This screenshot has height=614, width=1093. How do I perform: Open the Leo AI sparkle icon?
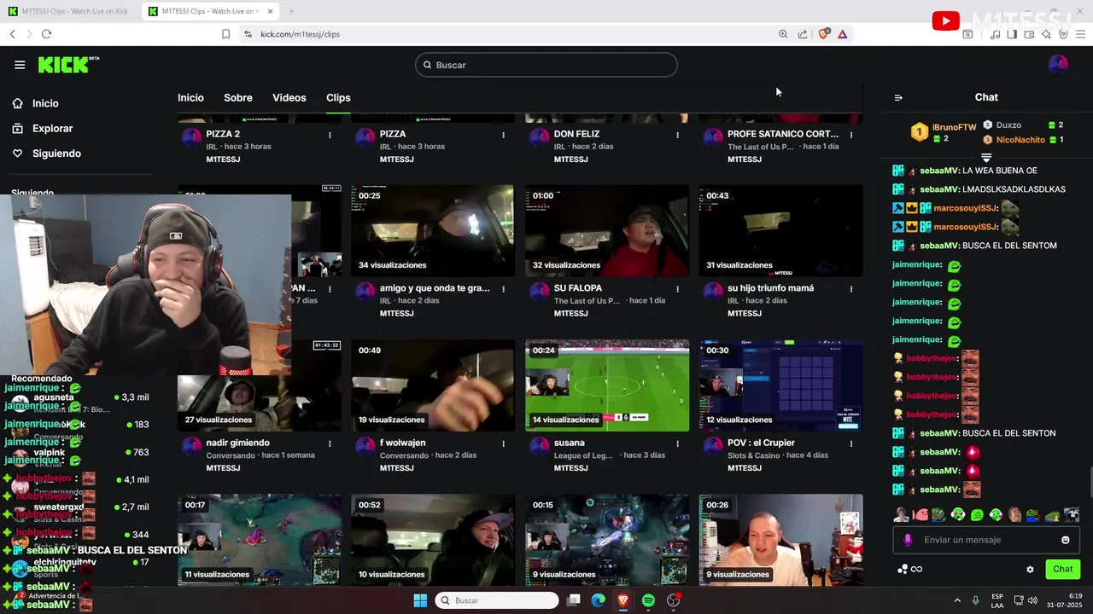(x=1046, y=34)
